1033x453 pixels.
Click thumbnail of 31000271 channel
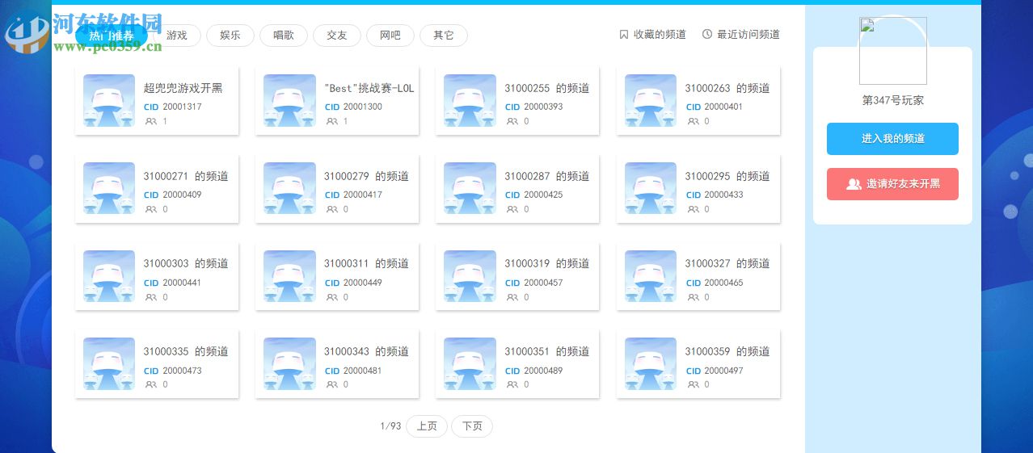click(x=109, y=189)
